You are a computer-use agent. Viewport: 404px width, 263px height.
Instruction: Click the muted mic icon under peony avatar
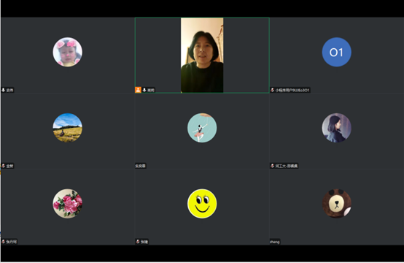(x=4, y=242)
